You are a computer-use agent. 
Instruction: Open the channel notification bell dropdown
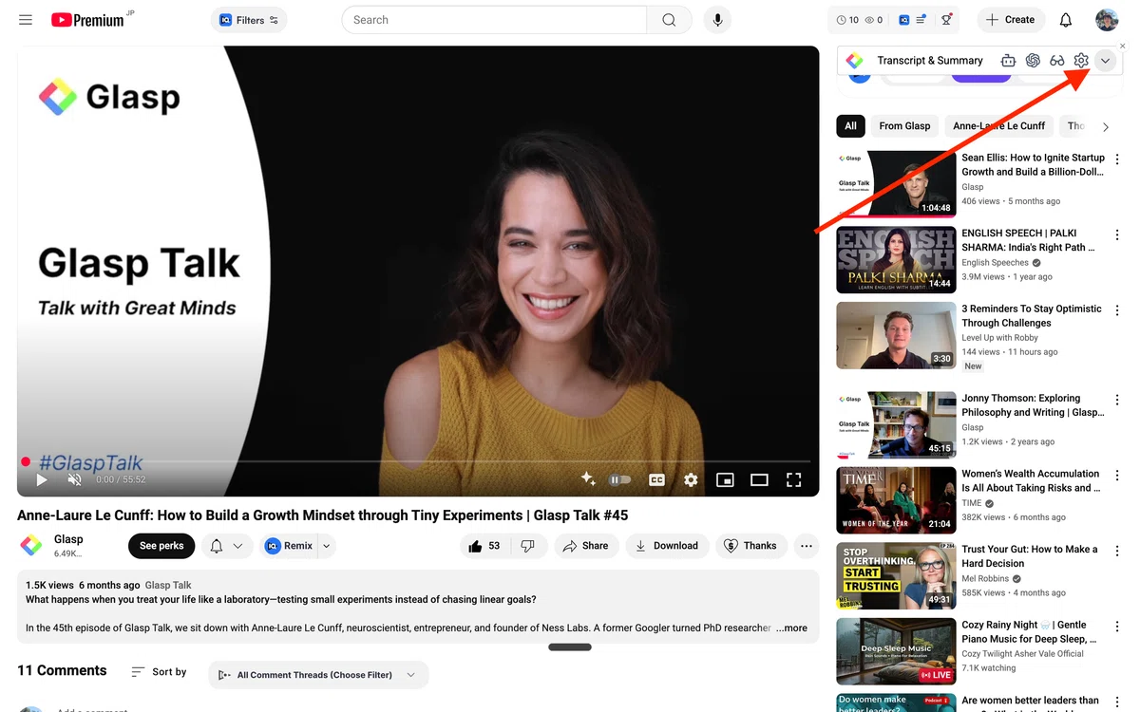pos(227,546)
